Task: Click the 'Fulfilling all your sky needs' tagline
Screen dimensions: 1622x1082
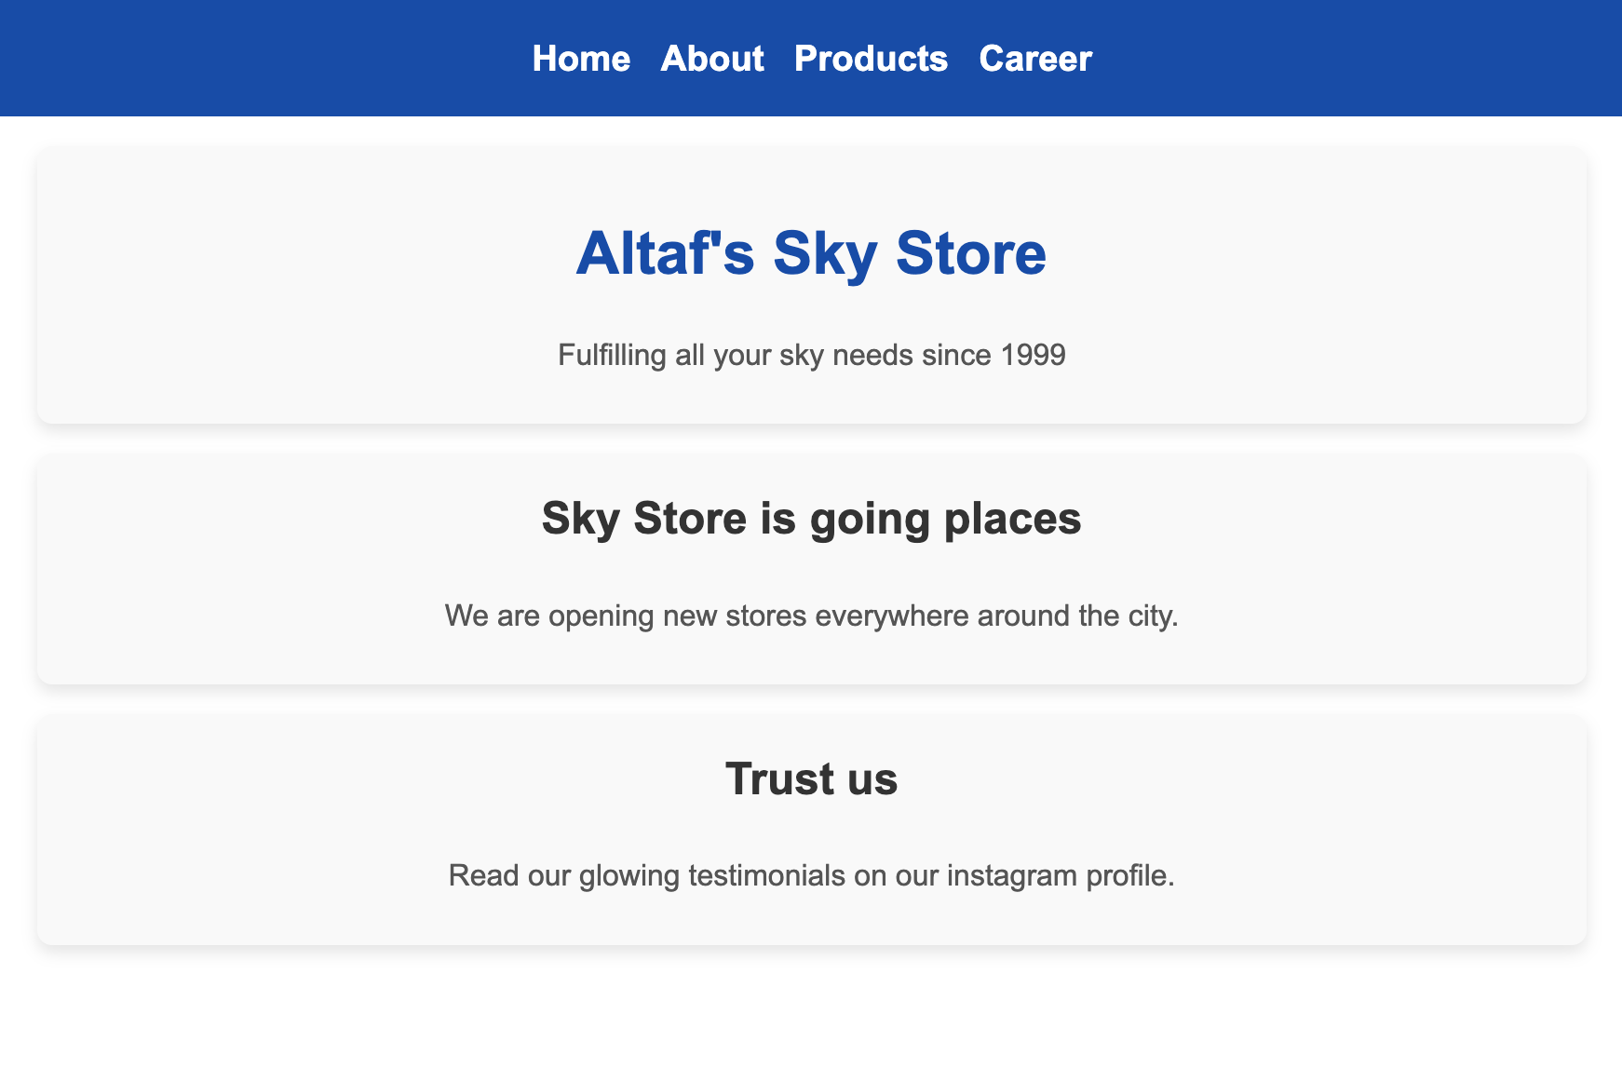Action: coord(811,355)
